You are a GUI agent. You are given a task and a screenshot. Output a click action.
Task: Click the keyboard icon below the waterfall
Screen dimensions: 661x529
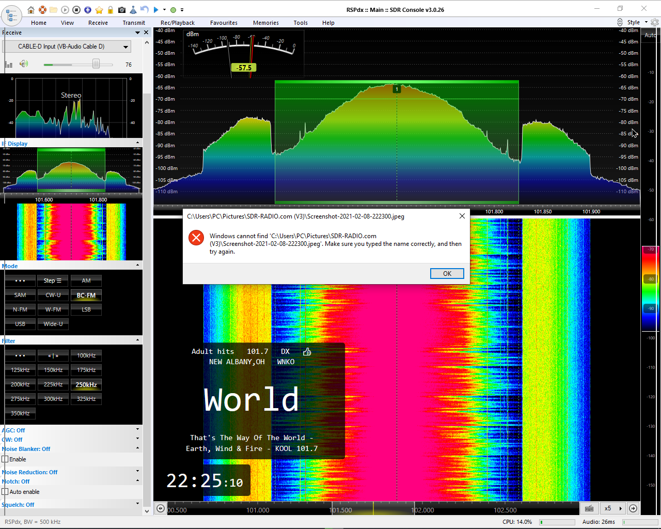tap(589, 508)
